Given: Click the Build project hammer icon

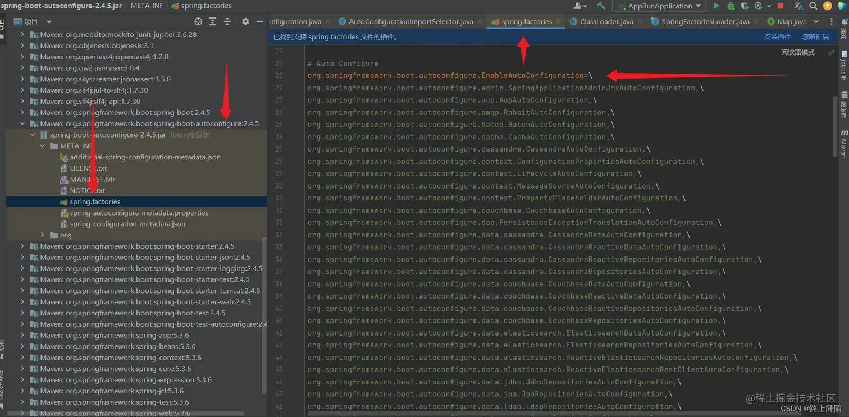Looking at the screenshot, I should (x=601, y=6).
